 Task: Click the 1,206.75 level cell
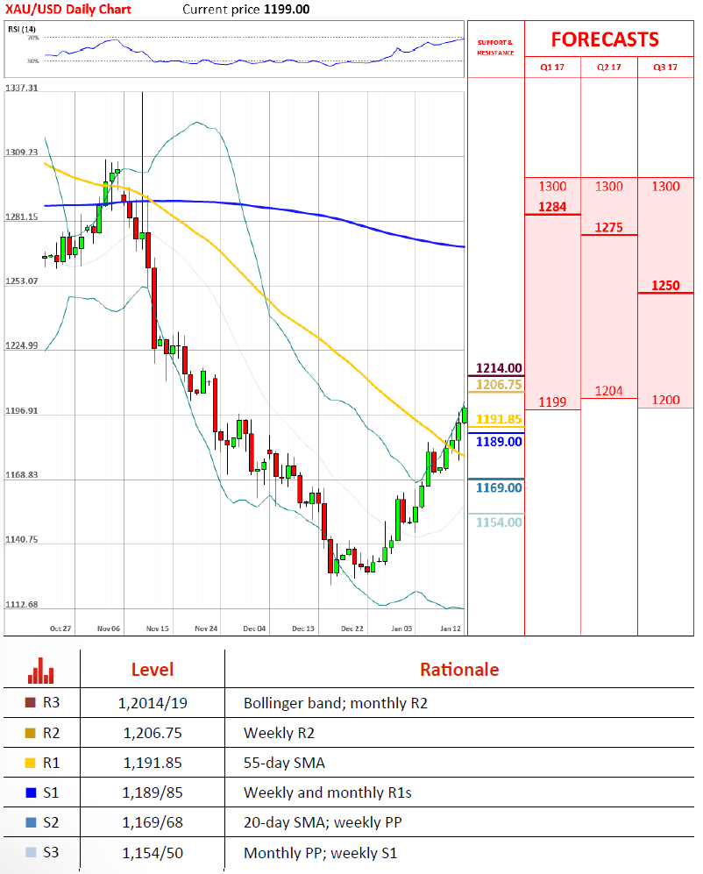153,733
